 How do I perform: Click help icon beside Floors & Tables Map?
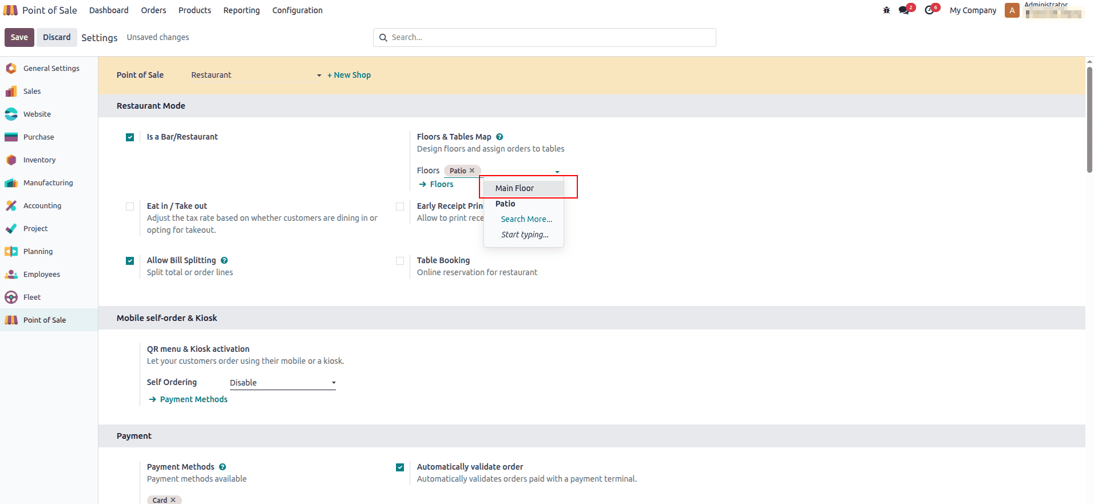(500, 137)
